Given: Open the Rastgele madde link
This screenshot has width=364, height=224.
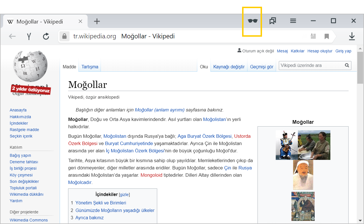Looking at the screenshot, I should 24,130.
